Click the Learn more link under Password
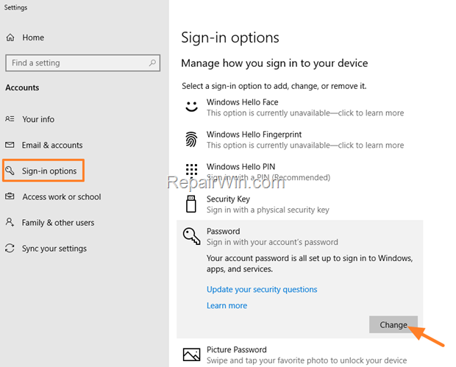 click(x=227, y=305)
